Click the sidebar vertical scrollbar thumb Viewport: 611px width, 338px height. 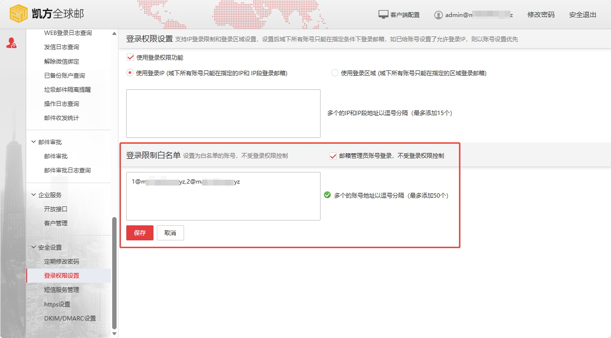[115, 273]
